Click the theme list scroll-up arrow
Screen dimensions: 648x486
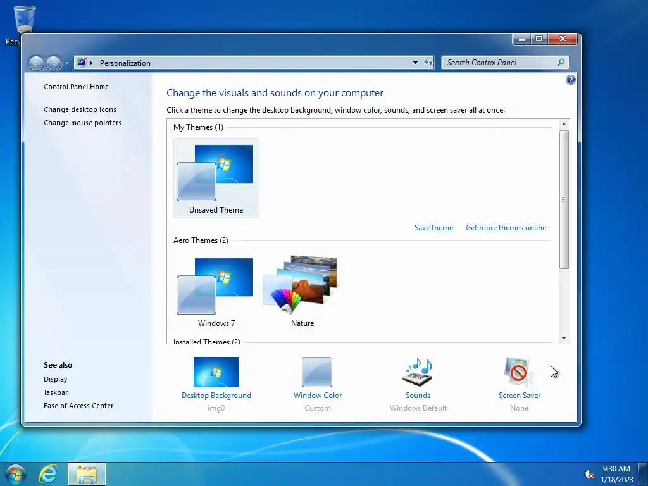point(564,124)
